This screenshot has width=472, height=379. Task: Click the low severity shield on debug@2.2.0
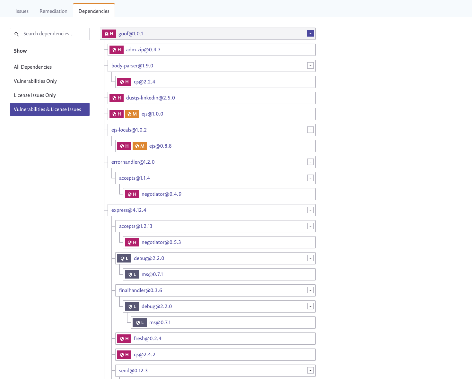pyautogui.click(x=124, y=258)
